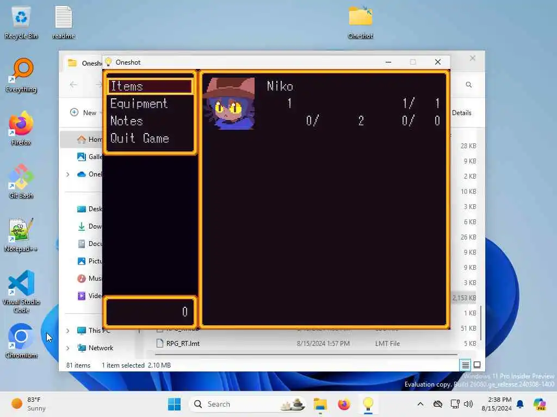The image size is (557, 417).
Task: Click the file size 2,153 KB cell
Action: pyautogui.click(x=464, y=298)
